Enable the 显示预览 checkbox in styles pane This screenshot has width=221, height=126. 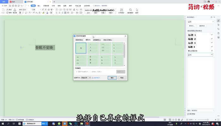(189, 114)
